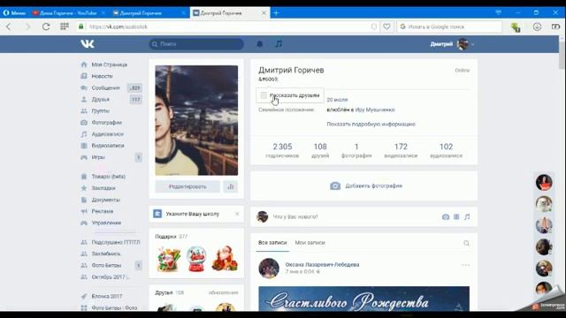
Task: Open the music note icon in header
Action: click(x=279, y=44)
